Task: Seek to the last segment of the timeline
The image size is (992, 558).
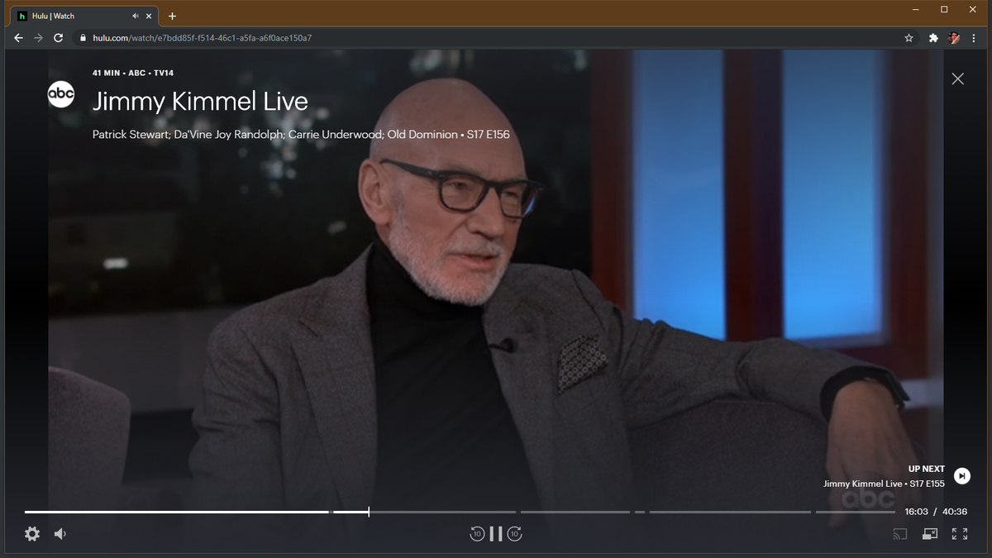Action: (855, 512)
